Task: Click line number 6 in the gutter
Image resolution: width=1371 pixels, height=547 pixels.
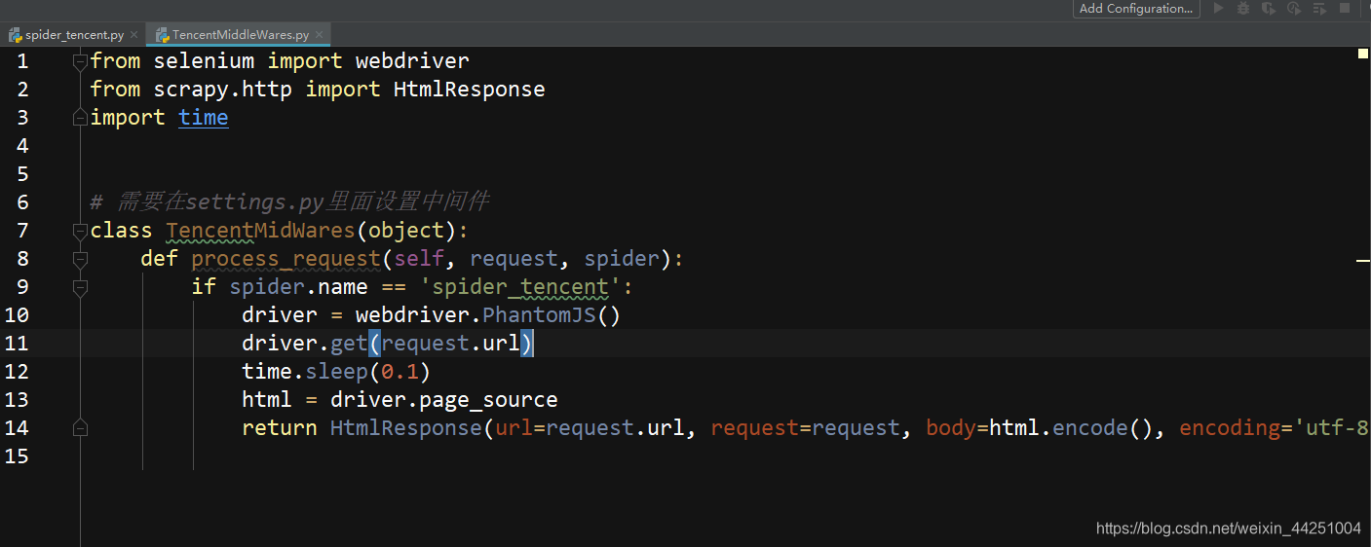Action: tap(21, 202)
